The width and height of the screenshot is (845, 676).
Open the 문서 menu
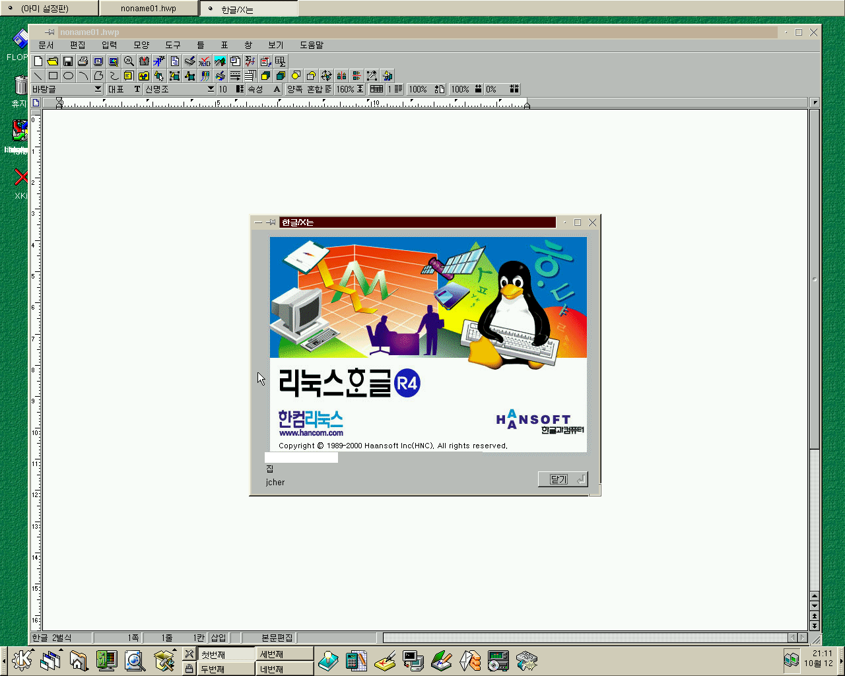[46, 45]
